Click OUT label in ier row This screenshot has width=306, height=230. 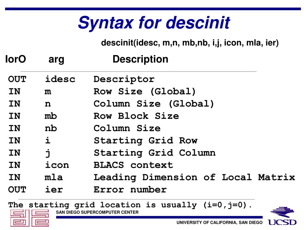[17, 190]
